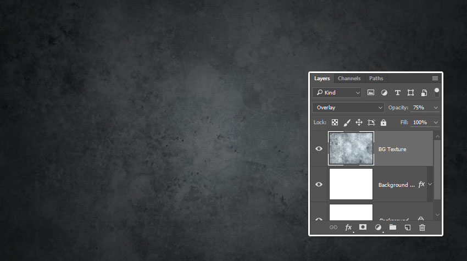Filter layers by type layers icon
The width and height of the screenshot is (467, 261).
click(397, 93)
